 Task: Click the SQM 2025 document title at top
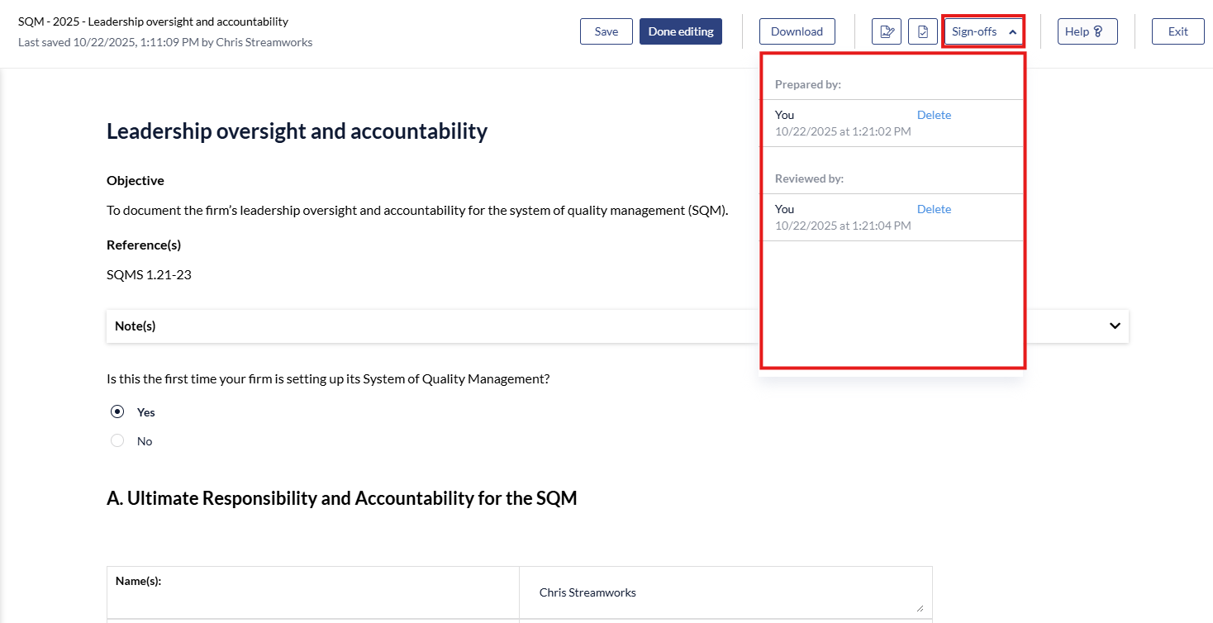153,21
